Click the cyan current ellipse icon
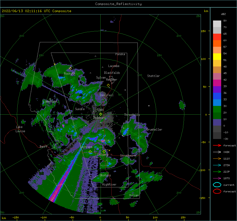The height and width of the screenshot is (221, 237). [217, 185]
